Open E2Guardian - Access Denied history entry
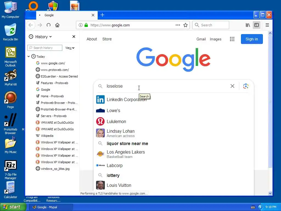This screenshot has width=281, height=211. click(x=57, y=76)
